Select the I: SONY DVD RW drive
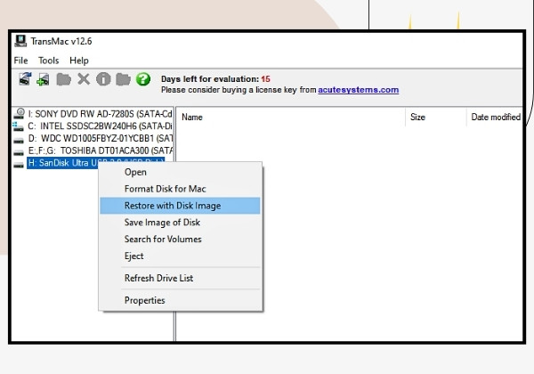 (x=100, y=113)
